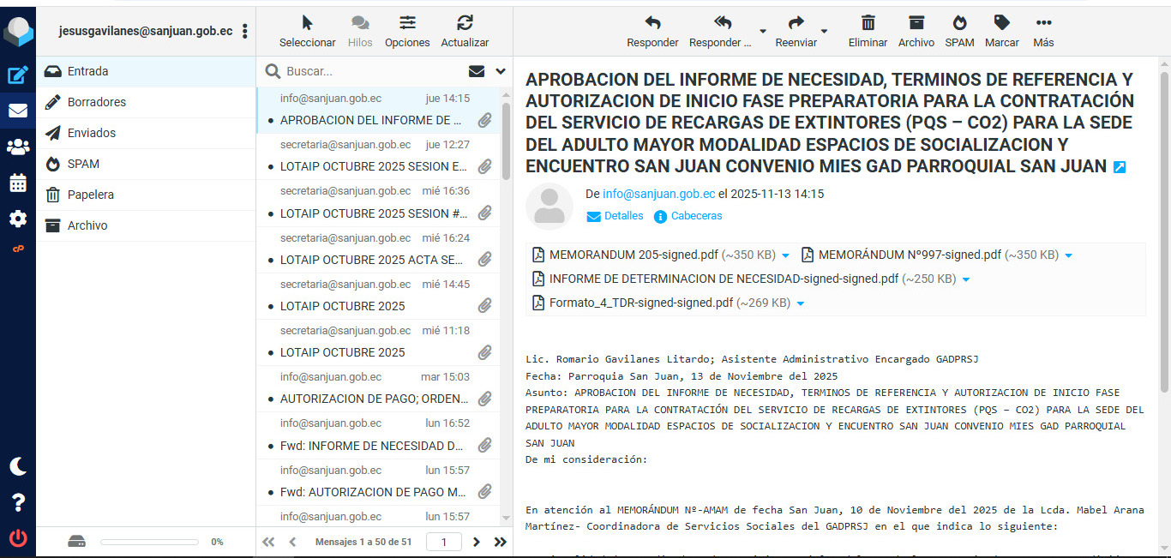Open account options three-dot menu
This screenshot has width=1171, height=558.
(244, 31)
